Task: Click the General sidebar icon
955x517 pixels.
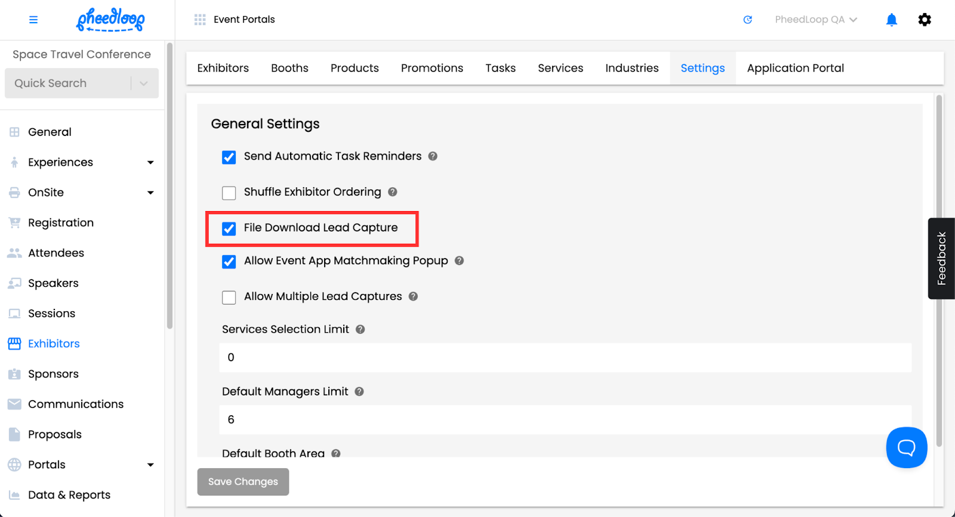Action: [x=14, y=132]
